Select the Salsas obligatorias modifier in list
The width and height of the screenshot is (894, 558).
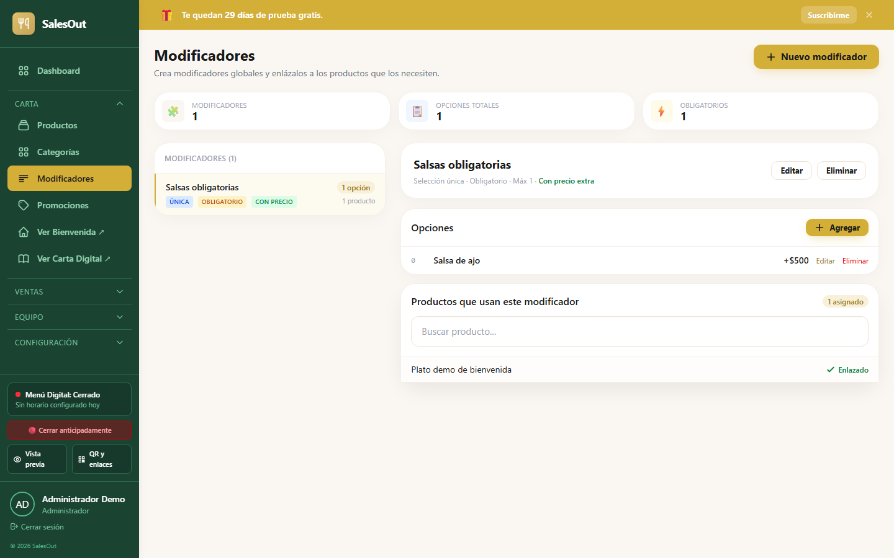[x=269, y=194]
